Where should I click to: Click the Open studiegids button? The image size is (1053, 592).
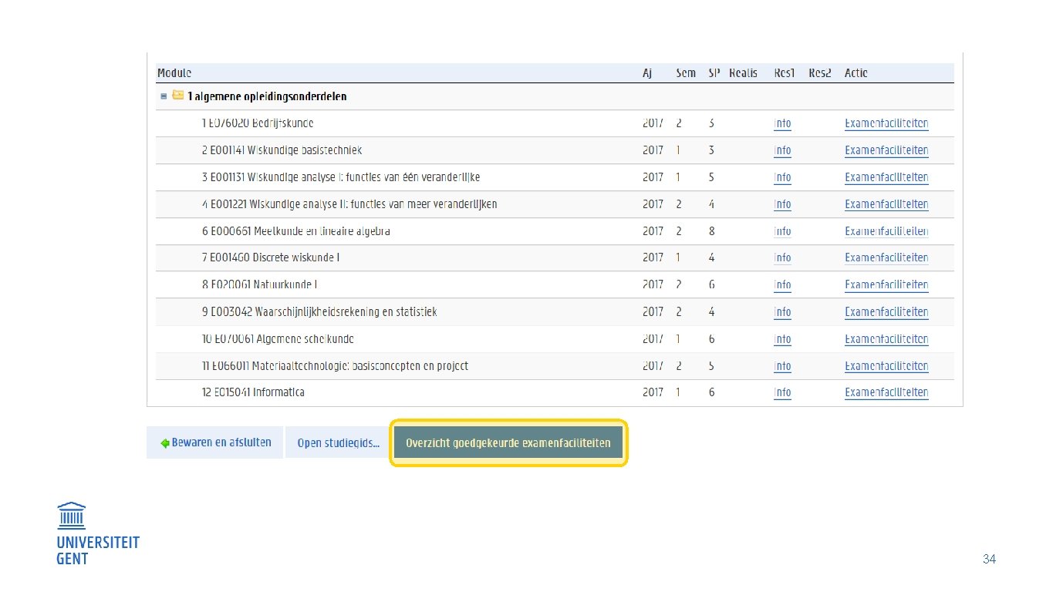tap(339, 443)
